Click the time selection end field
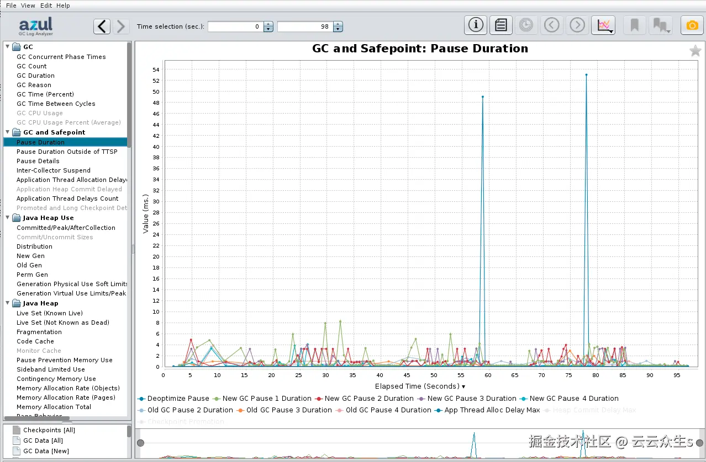The image size is (706, 462). pyautogui.click(x=305, y=26)
